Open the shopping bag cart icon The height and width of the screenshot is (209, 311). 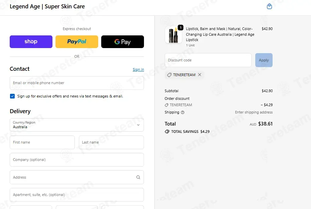(269, 6)
